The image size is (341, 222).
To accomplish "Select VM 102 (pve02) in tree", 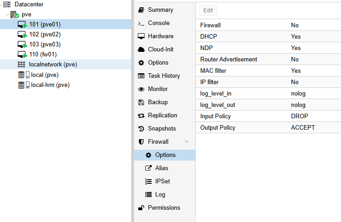I will tap(65, 35).
